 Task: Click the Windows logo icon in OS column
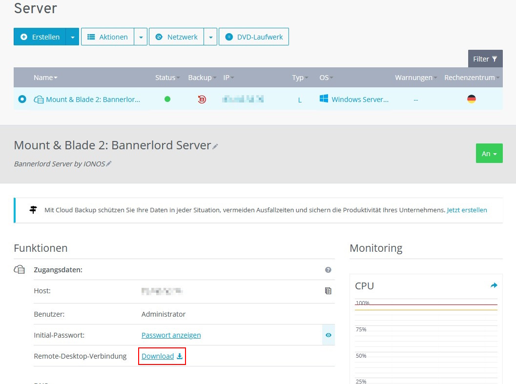click(324, 99)
